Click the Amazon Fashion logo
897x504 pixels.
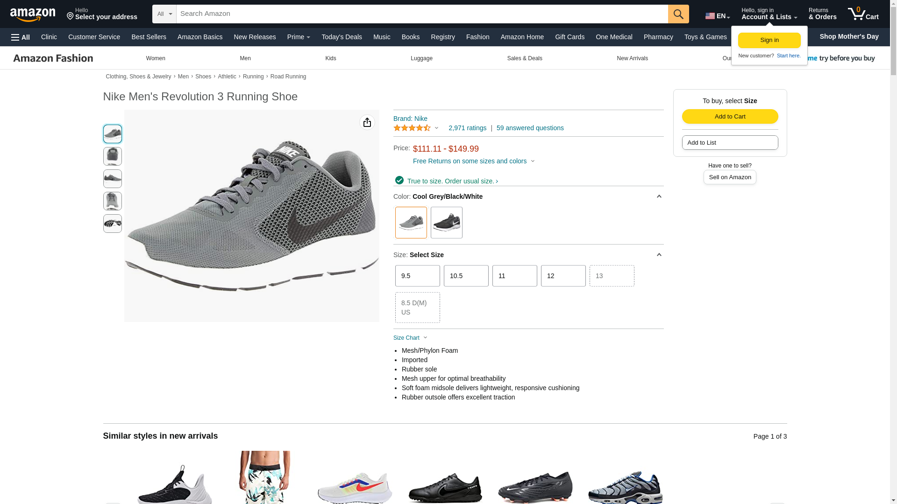coord(53,58)
